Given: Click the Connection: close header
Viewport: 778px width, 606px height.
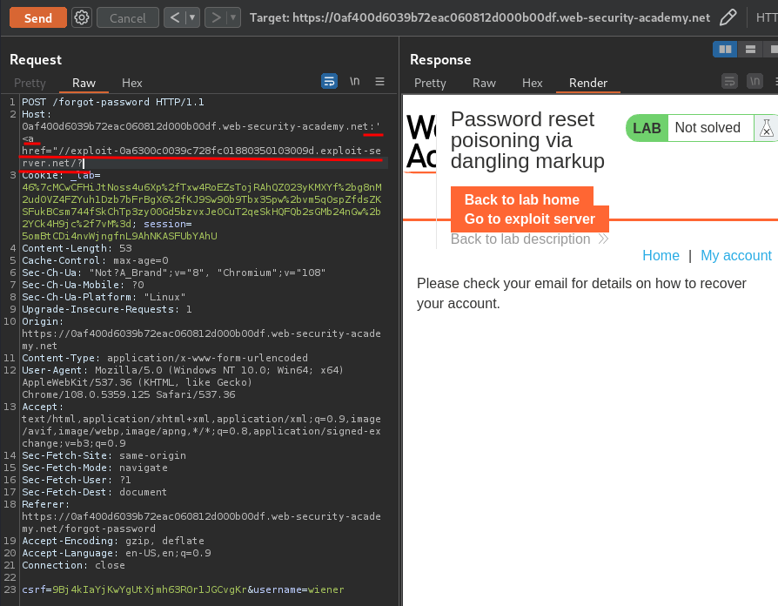Looking at the screenshot, I should click(x=73, y=565).
